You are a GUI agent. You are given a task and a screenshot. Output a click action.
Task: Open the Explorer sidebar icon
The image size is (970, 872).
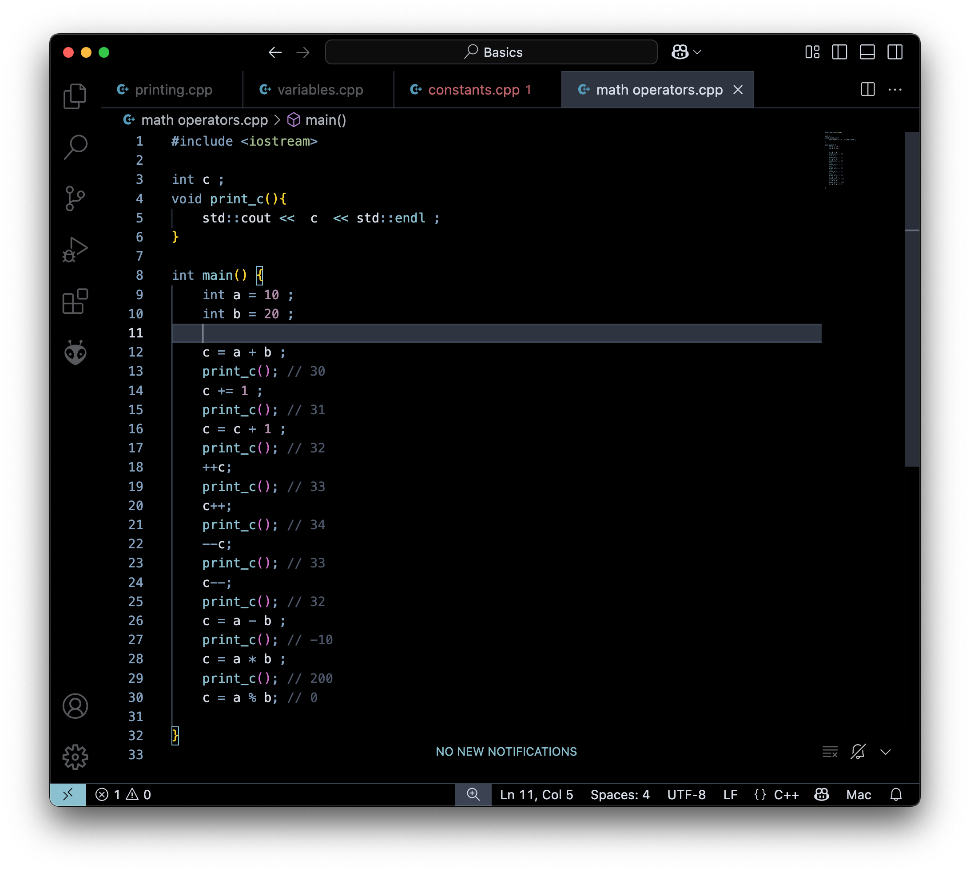pos(75,96)
